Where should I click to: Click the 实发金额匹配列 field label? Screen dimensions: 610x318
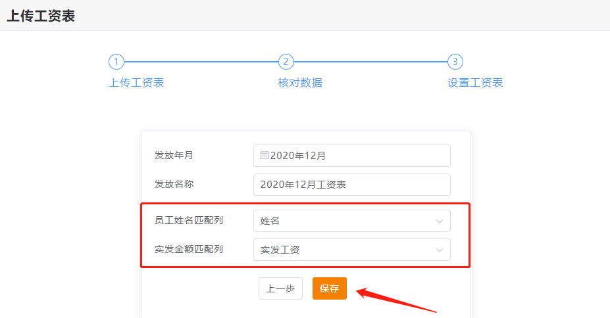(188, 250)
